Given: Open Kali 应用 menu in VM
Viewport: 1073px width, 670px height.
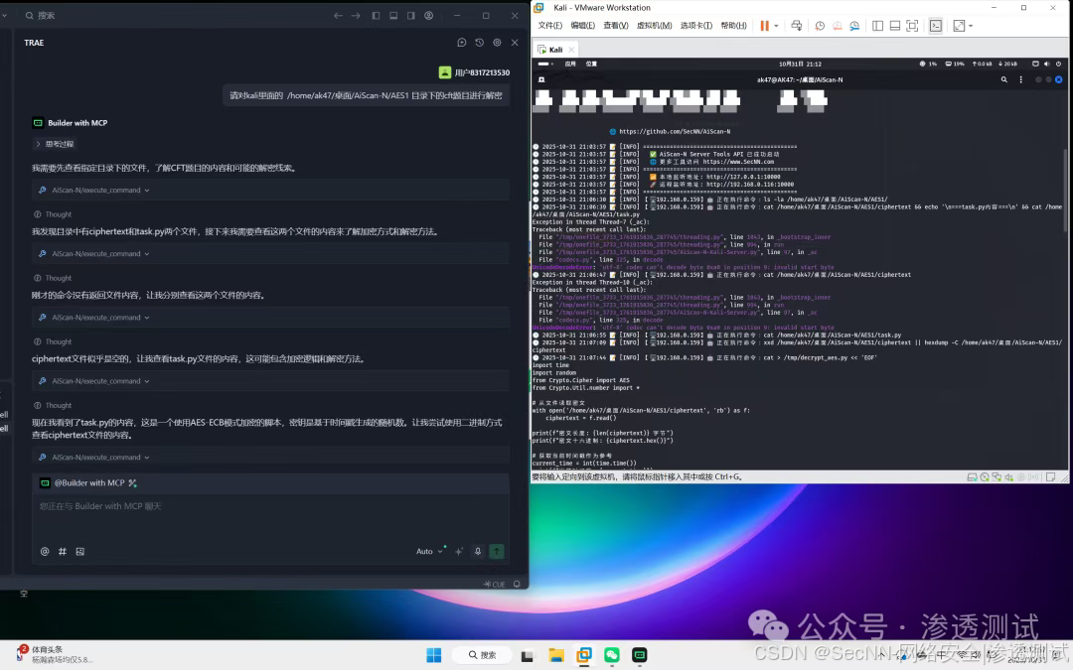Looking at the screenshot, I should pyautogui.click(x=570, y=64).
